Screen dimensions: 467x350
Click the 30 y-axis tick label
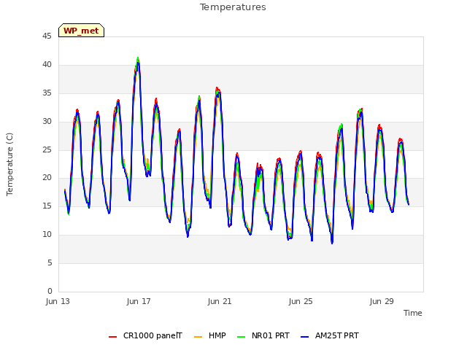pyautogui.click(x=47, y=122)
